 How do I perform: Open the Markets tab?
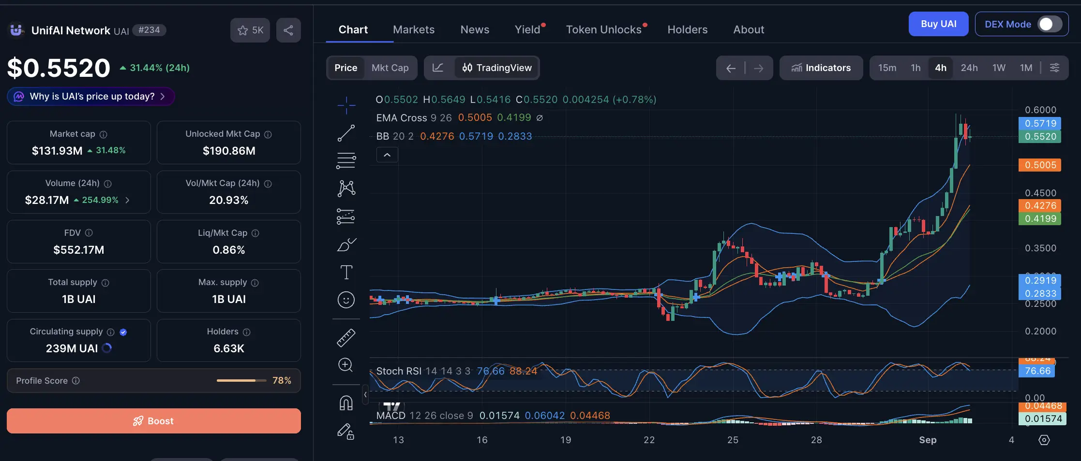tap(414, 29)
